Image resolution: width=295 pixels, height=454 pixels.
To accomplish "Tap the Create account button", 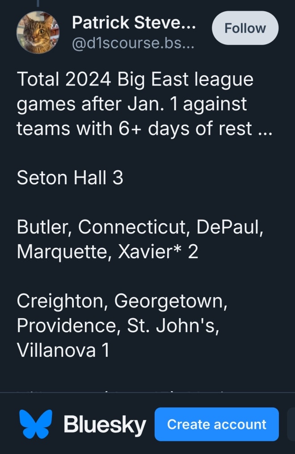I will pos(216,424).
